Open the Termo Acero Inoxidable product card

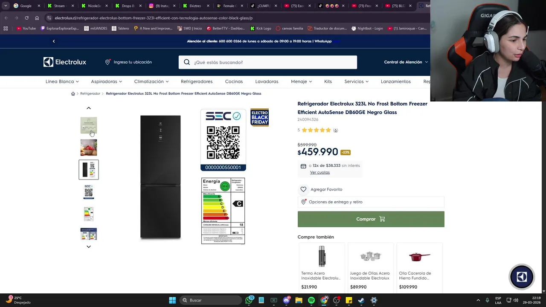[x=322, y=267]
